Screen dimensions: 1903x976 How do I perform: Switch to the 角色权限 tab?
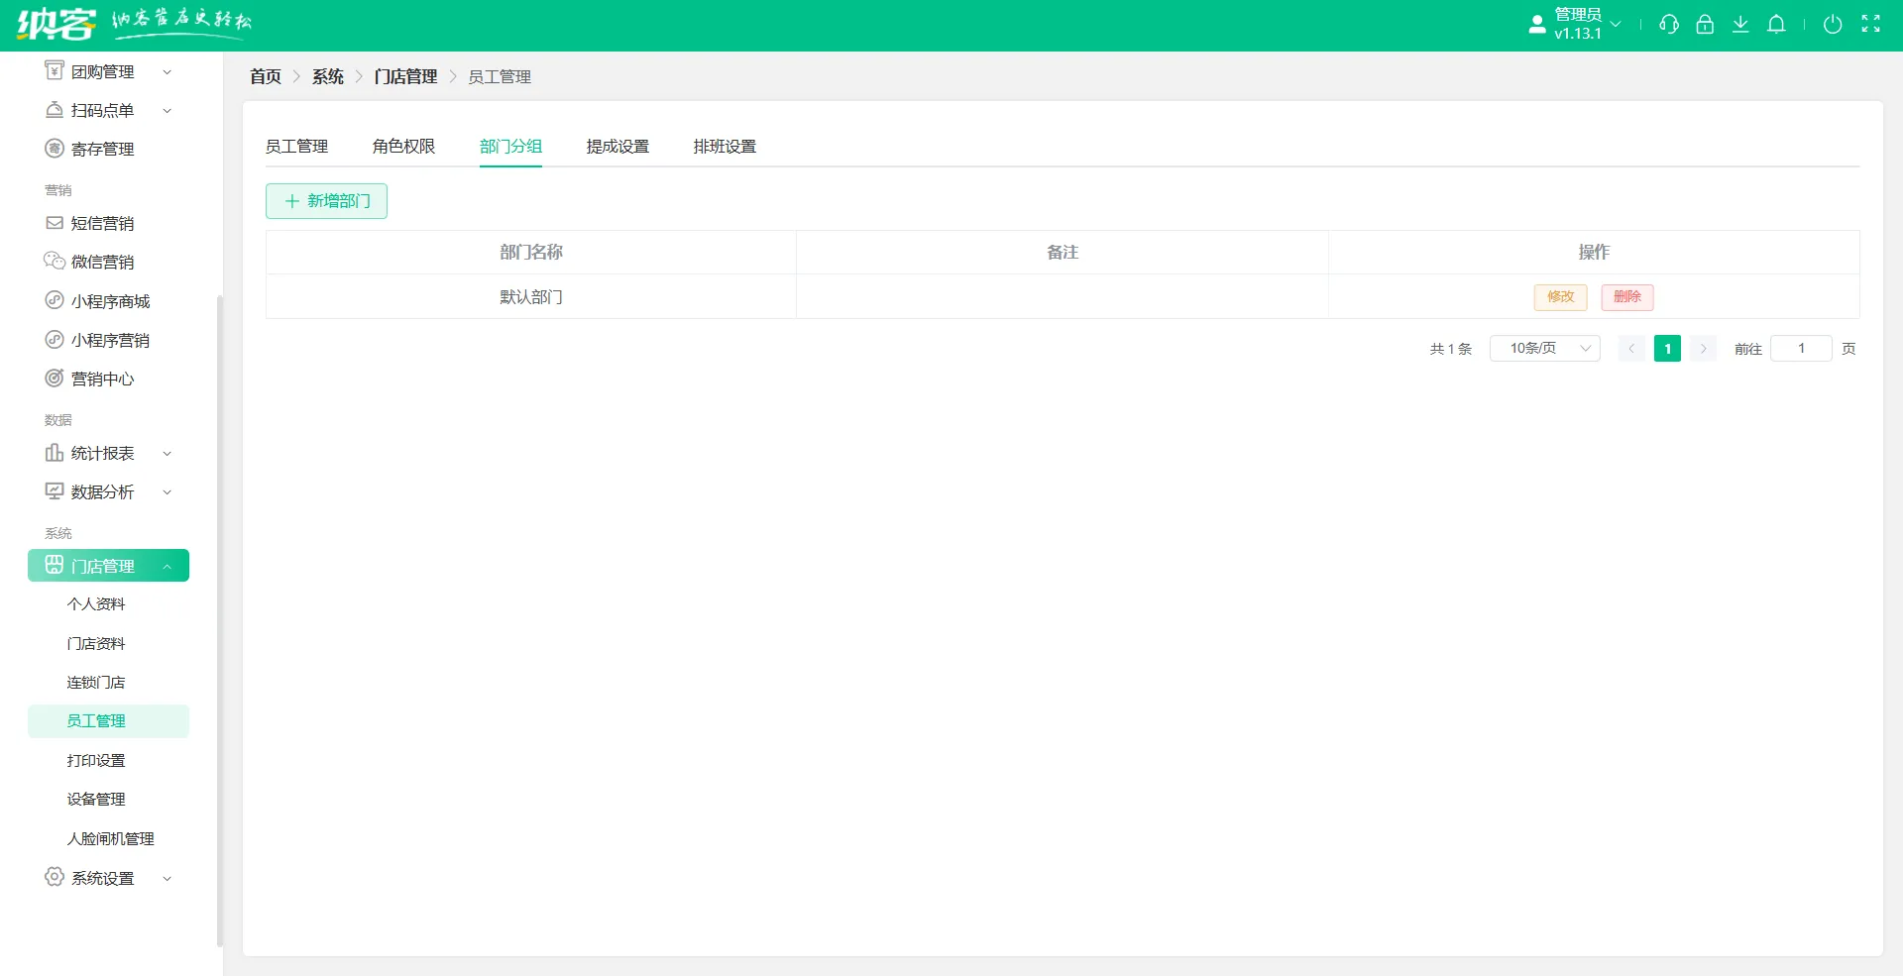(404, 146)
